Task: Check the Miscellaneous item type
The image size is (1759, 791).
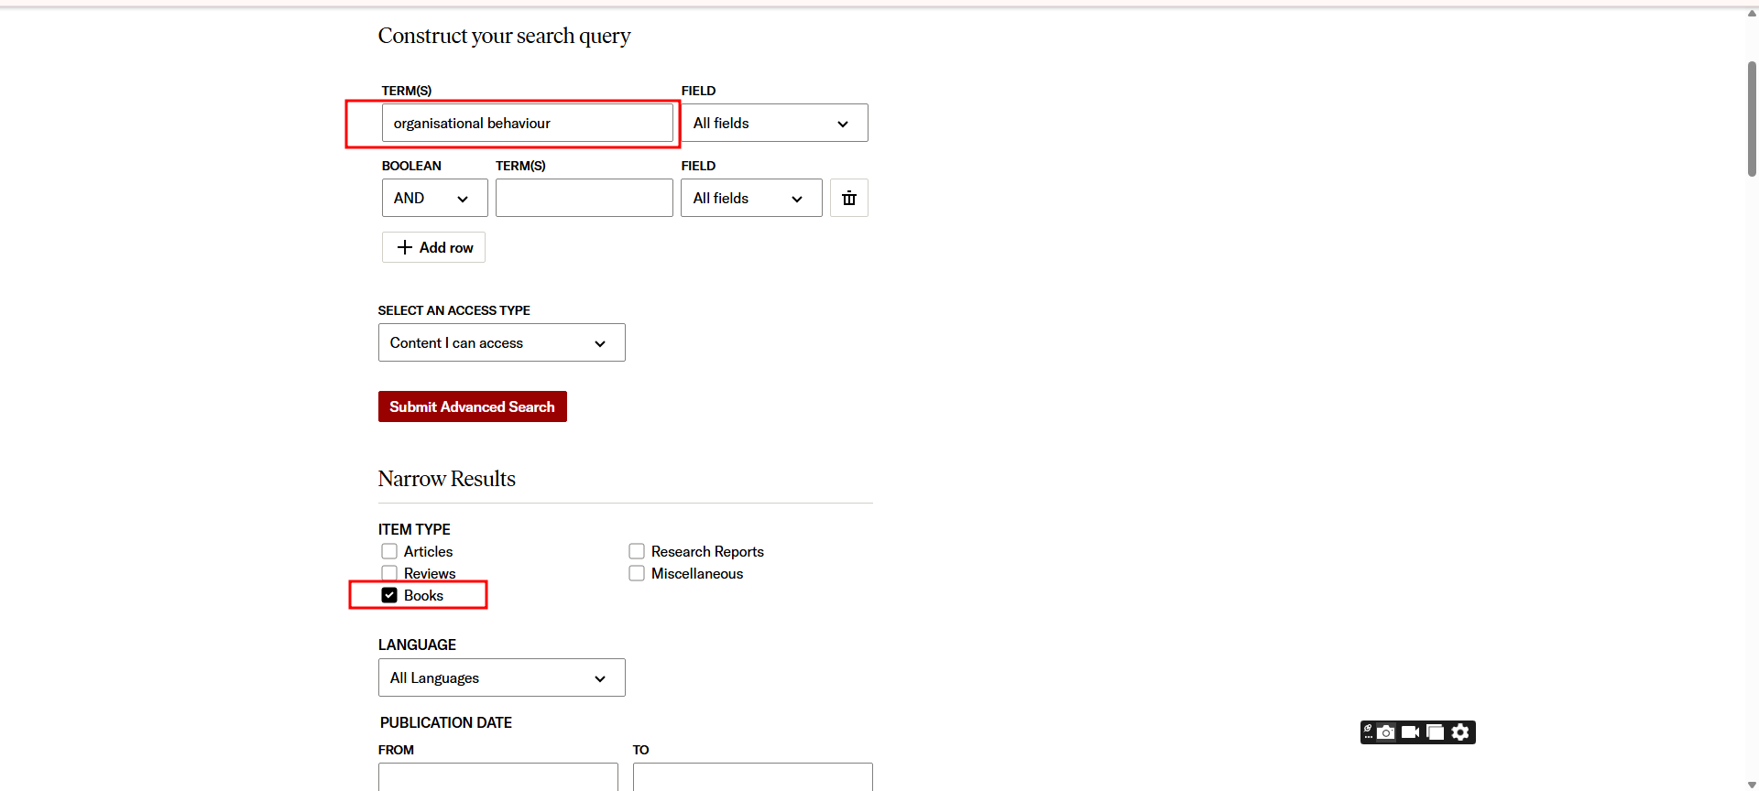Action: 637,573
